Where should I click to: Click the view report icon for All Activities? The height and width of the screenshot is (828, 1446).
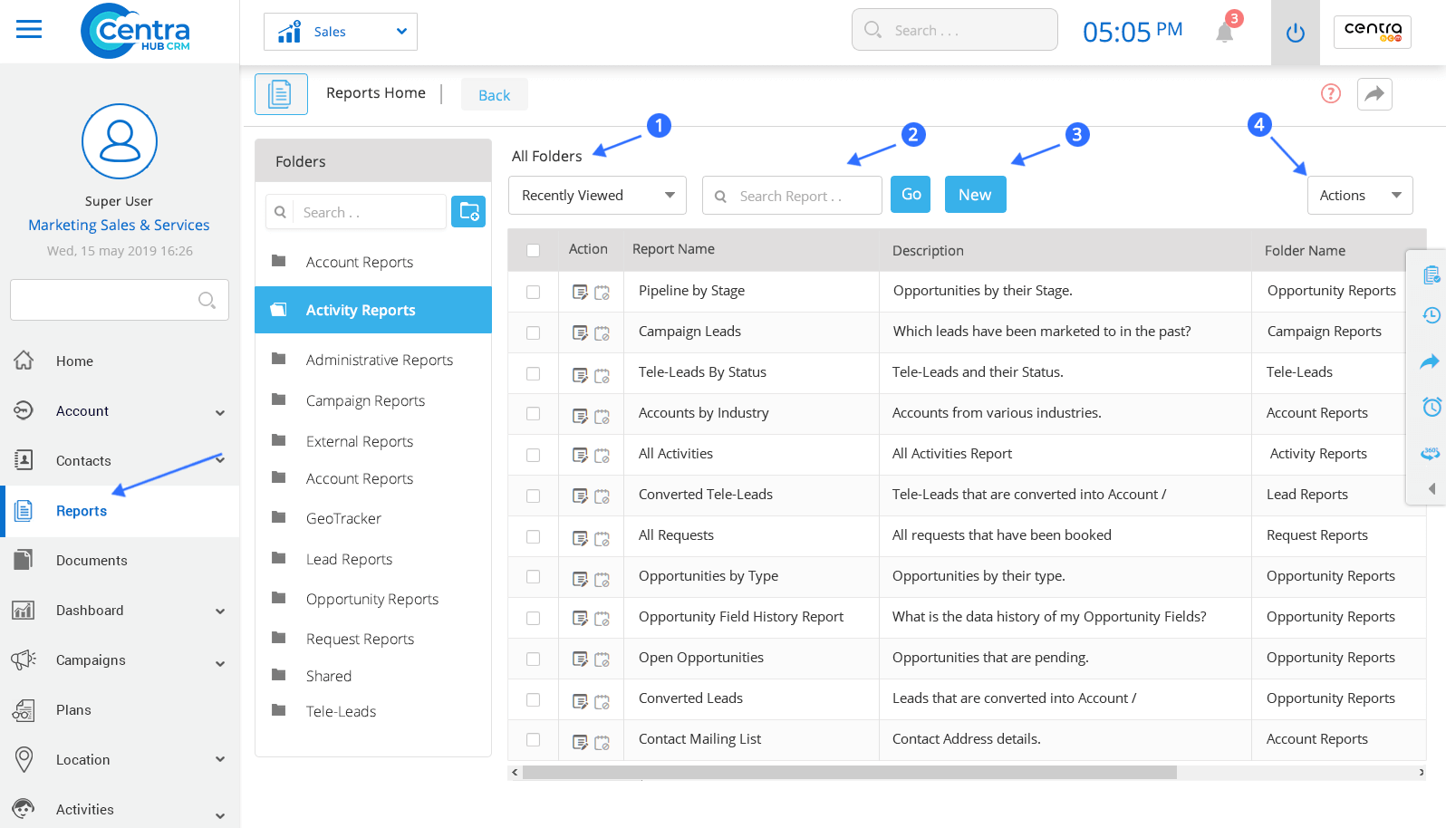click(x=580, y=455)
